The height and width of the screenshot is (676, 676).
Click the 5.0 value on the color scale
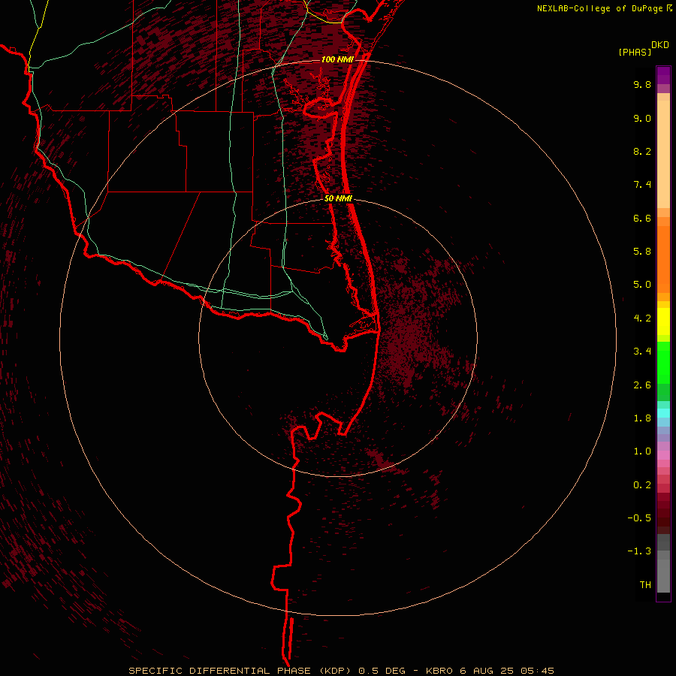(x=642, y=285)
